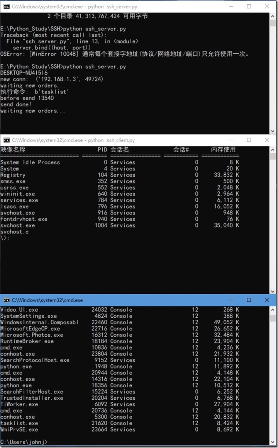Click the bottom cmd.exe window icon
Viewport: 278px width, 448px height.
(x=7, y=300)
